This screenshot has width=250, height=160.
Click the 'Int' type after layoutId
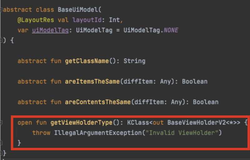[114, 20]
